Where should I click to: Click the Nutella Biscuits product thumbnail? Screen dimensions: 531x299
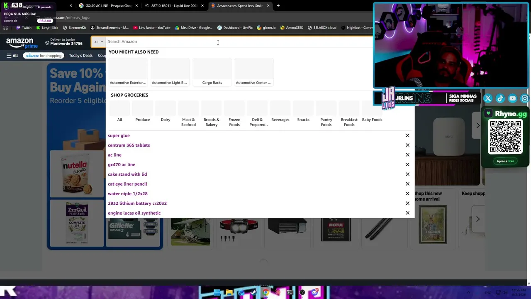click(x=77, y=174)
